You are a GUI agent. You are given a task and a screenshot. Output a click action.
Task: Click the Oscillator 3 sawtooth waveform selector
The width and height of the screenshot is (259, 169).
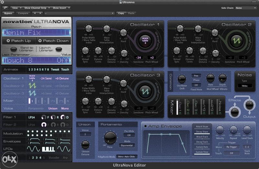[145, 91]
